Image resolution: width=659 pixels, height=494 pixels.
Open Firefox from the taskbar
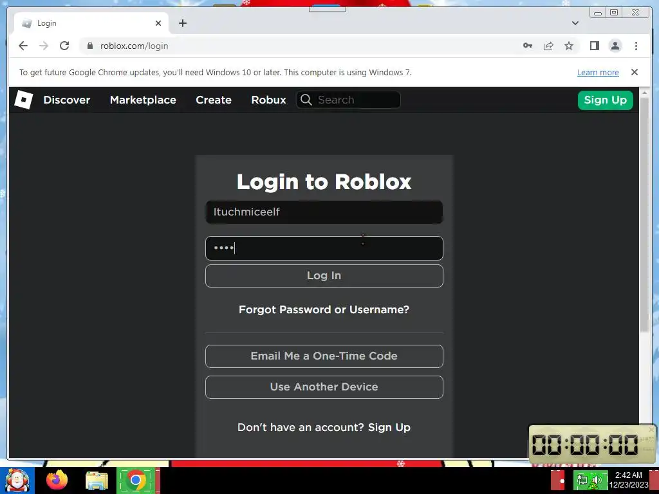tap(57, 480)
